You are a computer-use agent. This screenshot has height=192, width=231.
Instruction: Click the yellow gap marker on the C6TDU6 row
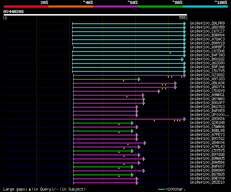point(170,53)
